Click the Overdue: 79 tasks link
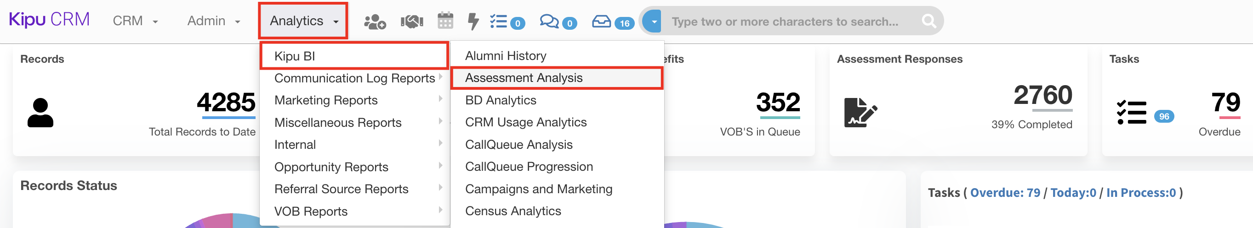 [1004, 193]
